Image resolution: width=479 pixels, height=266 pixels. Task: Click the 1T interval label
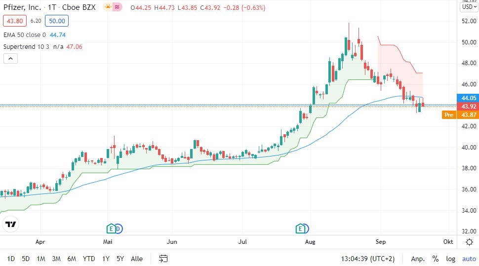52,7
